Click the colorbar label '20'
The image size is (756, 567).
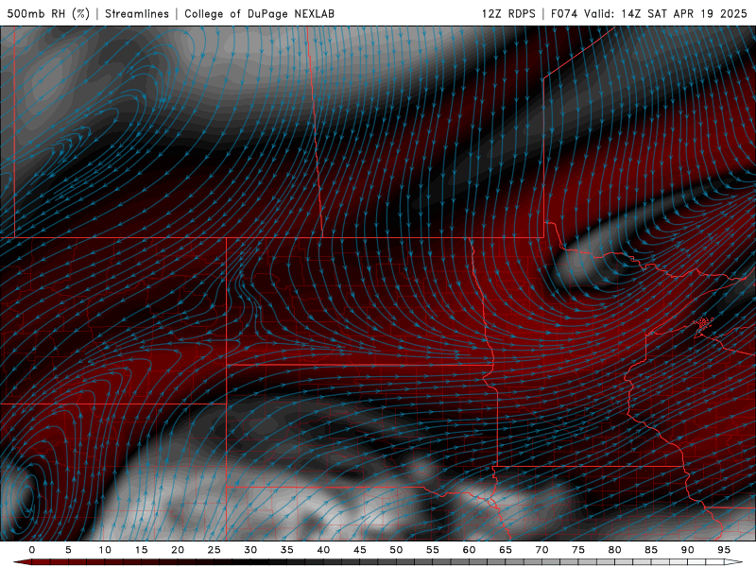coord(178,550)
